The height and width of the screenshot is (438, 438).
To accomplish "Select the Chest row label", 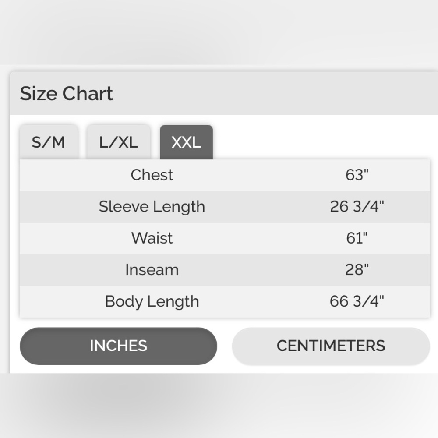I will coord(152,175).
